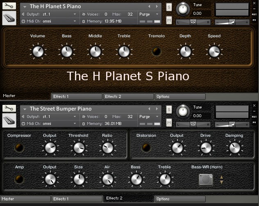Click the Volume knob on H Planet S Piano
This screenshot has width=259, height=206.
pyautogui.click(x=38, y=51)
